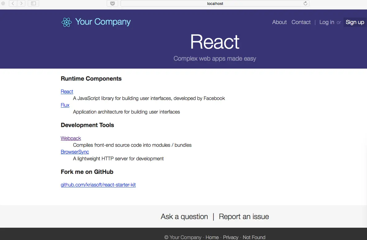
Task: Go back with the browser back arrow
Action: tap(13, 3)
